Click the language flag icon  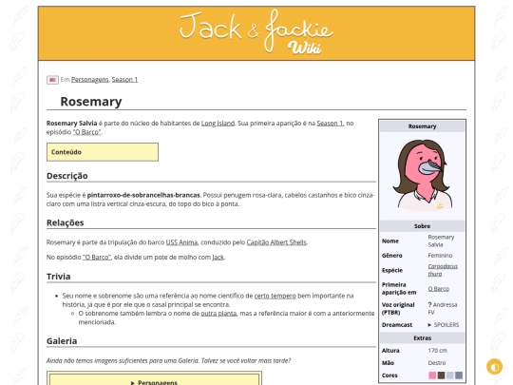52,80
